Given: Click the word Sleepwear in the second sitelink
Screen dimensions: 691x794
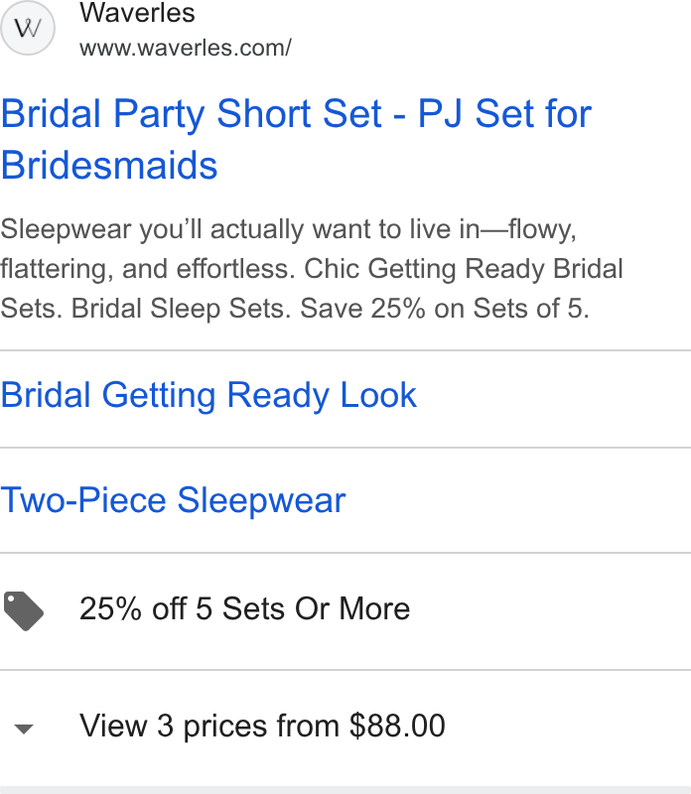Looking at the screenshot, I should point(261,501).
